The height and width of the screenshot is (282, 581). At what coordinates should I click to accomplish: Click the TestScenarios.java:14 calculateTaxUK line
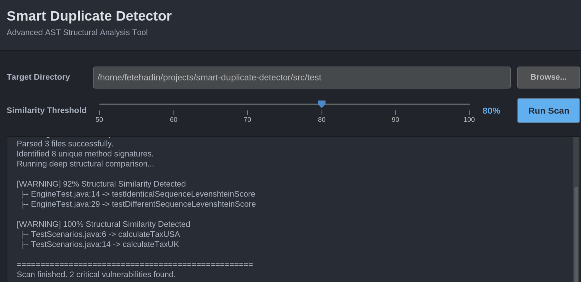(100, 244)
